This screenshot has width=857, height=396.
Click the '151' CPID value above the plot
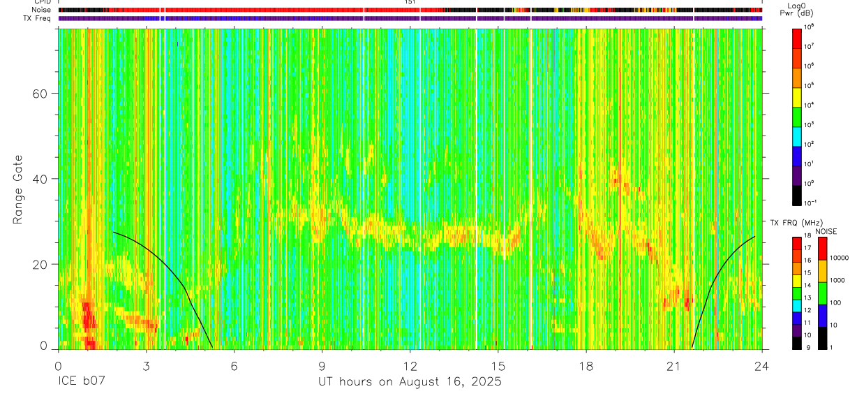[410, 2]
